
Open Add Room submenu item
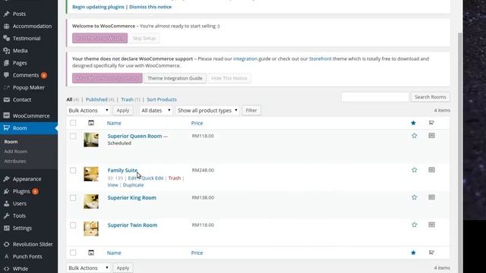15,152
